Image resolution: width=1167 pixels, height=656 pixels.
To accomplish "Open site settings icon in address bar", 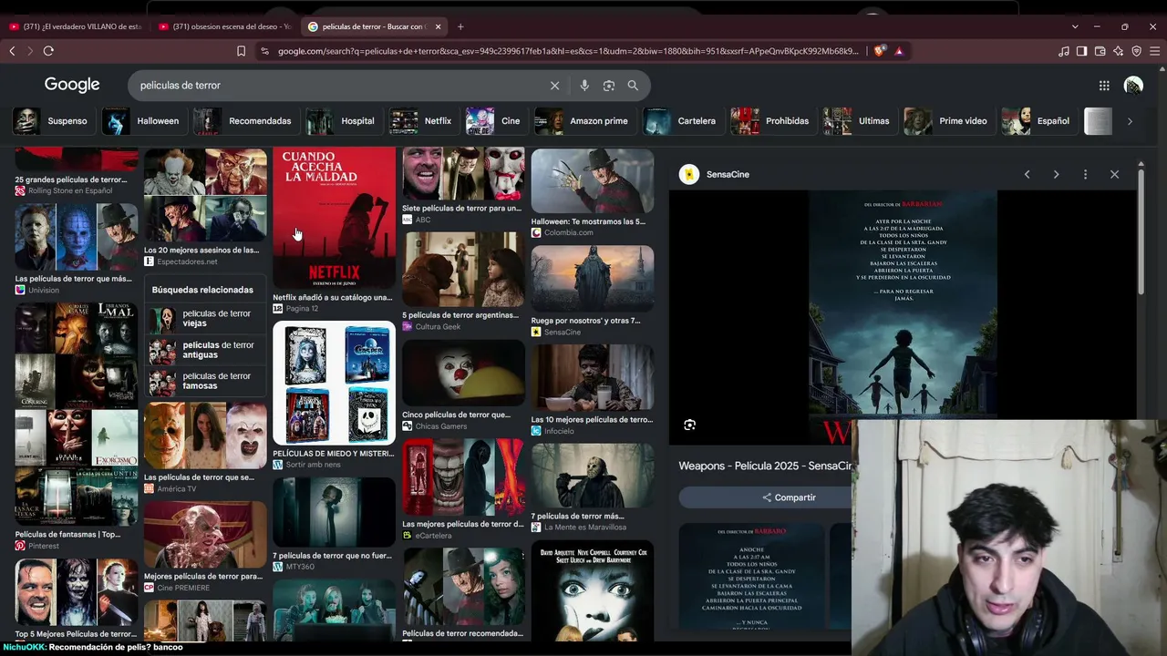I will point(264,51).
